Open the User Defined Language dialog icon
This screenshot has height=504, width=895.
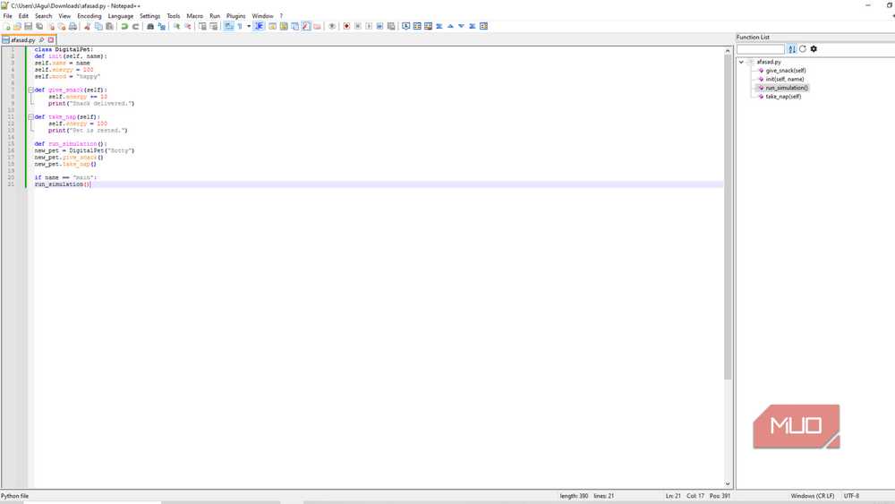click(272, 26)
